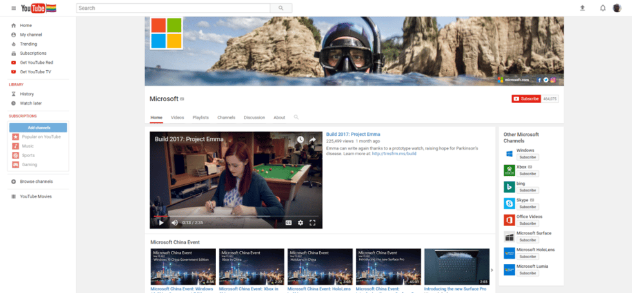The image size is (632, 293).
Task: Enter fullscreen on the video player
Action: coord(313,223)
